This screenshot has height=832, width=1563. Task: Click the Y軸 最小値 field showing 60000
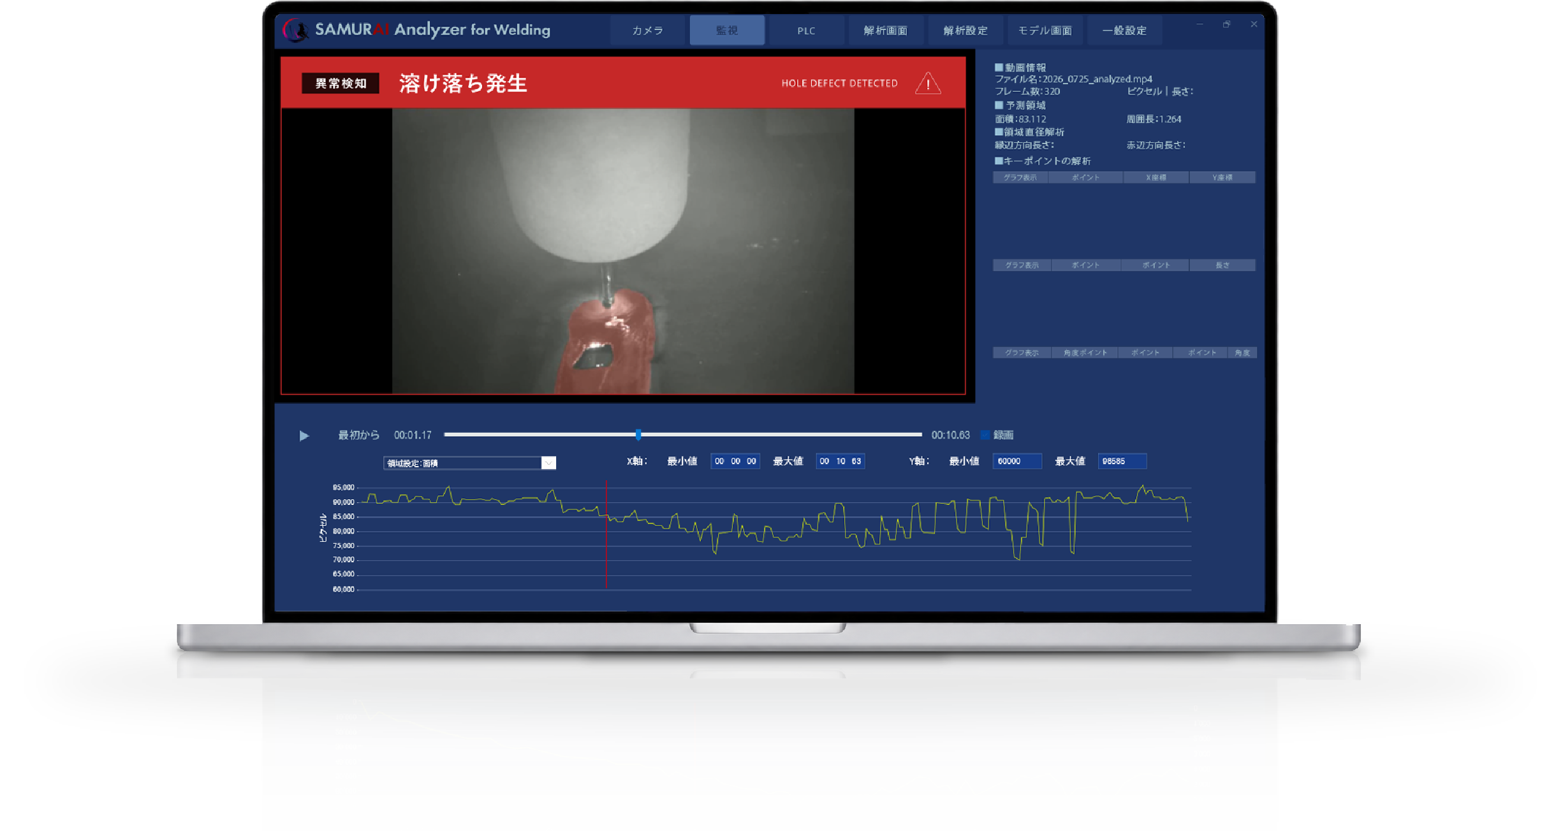point(1017,461)
